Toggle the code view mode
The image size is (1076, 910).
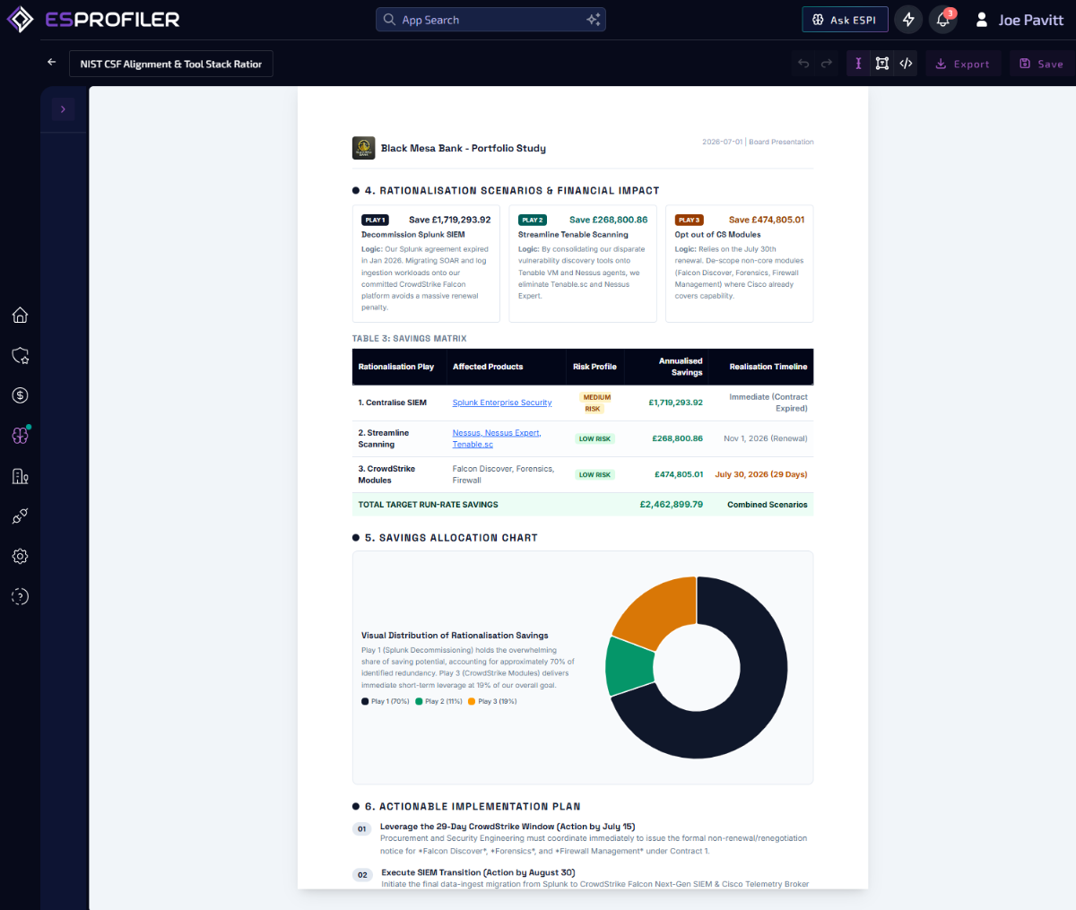tap(906, 64)
